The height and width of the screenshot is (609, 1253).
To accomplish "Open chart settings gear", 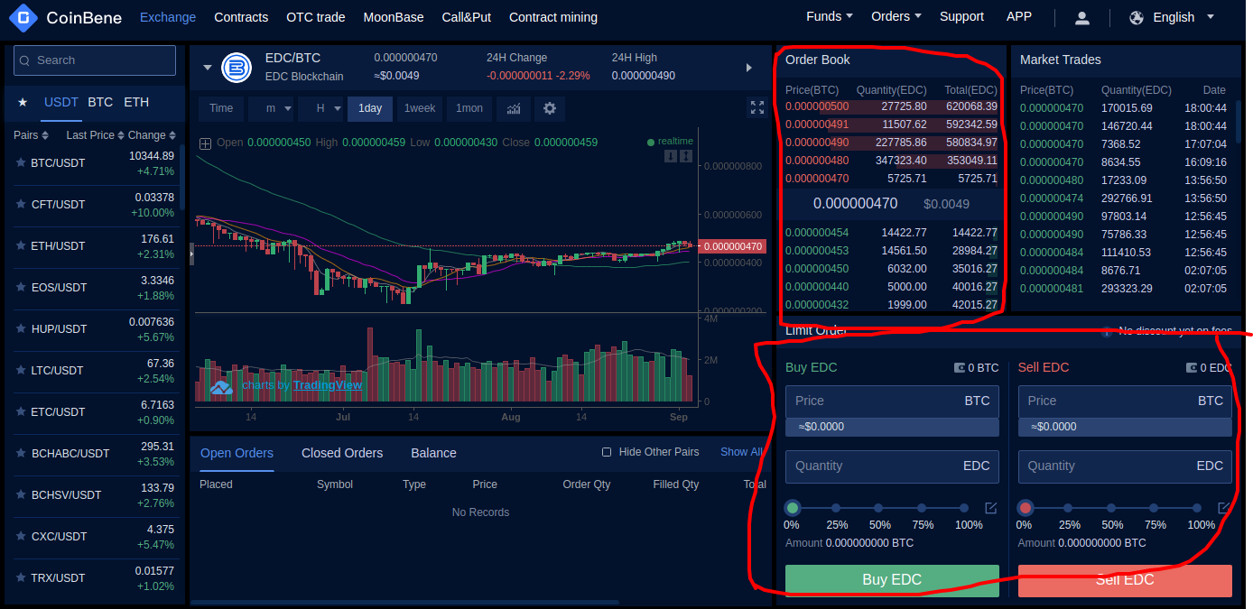I will 550,108.
